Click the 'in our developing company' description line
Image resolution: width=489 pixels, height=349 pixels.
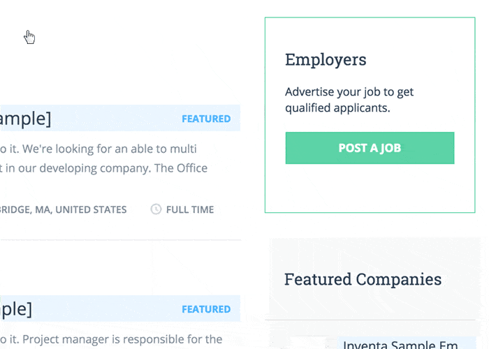104,168
